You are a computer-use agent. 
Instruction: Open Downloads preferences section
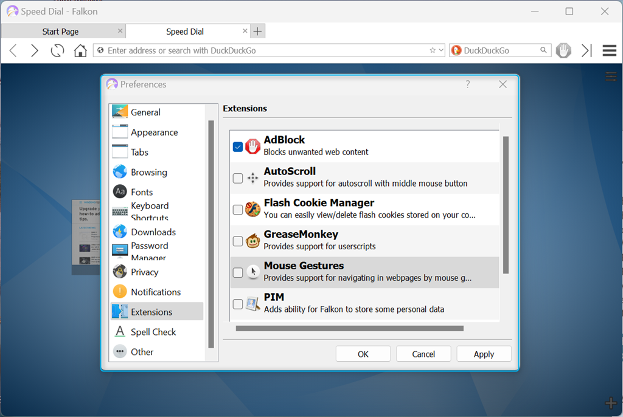pos(157,232)
